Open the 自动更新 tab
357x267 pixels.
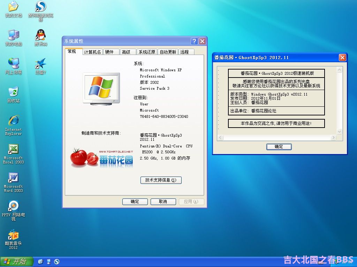168,52
